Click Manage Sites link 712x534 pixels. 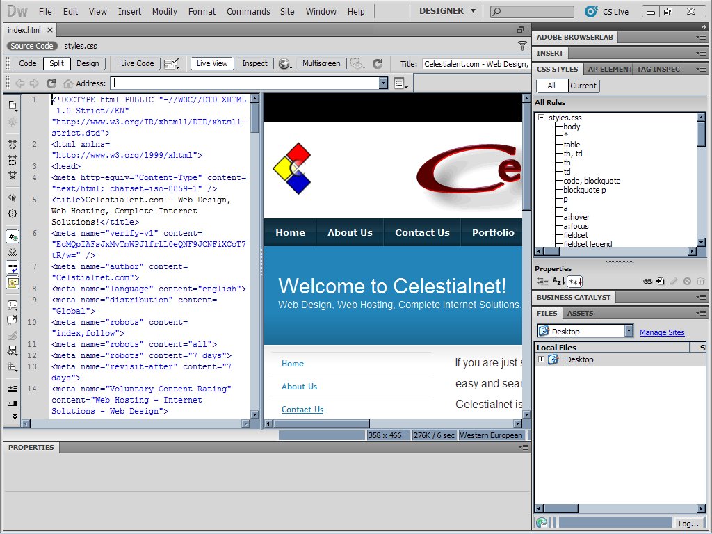(x=662, y=332)
